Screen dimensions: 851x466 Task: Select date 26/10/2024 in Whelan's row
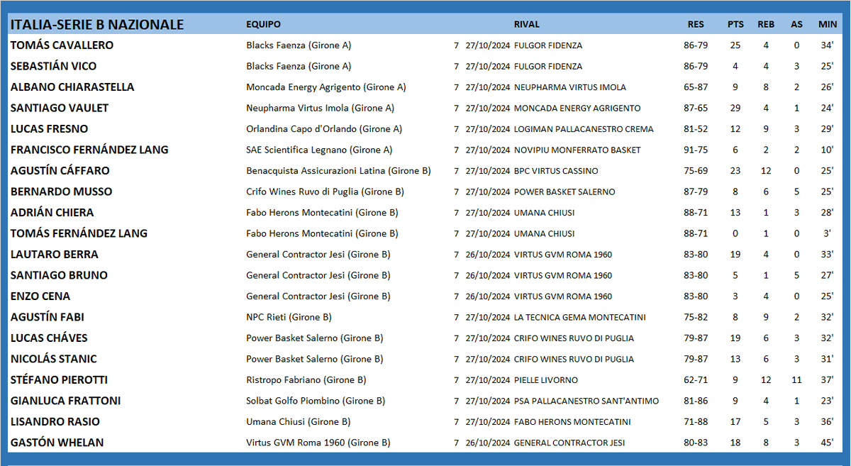tap(488, 443)
